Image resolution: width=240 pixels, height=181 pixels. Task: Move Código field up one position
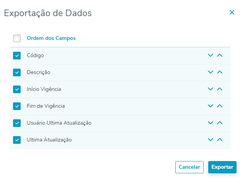[220, 55]
